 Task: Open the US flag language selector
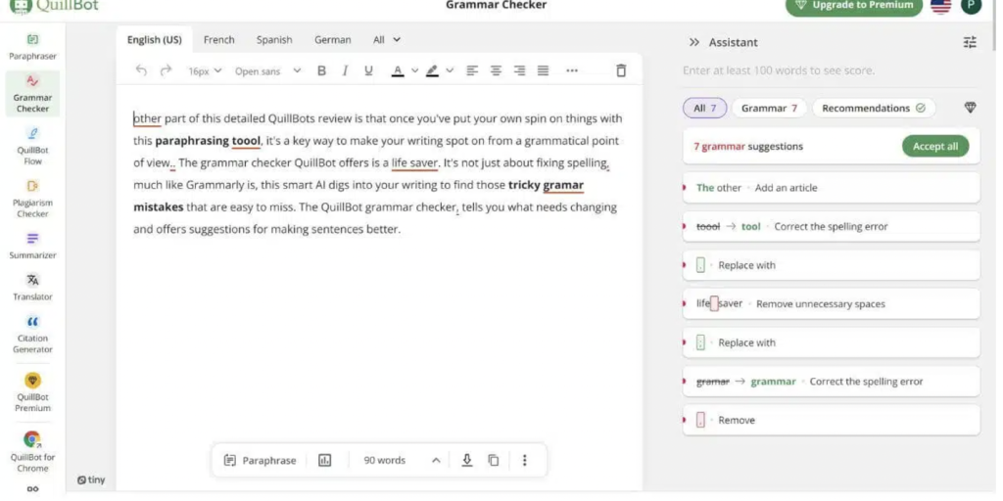940,5
